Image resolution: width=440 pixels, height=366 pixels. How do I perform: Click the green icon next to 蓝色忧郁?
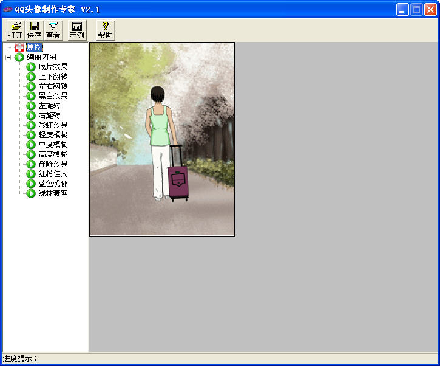click(x=31, y=184)
